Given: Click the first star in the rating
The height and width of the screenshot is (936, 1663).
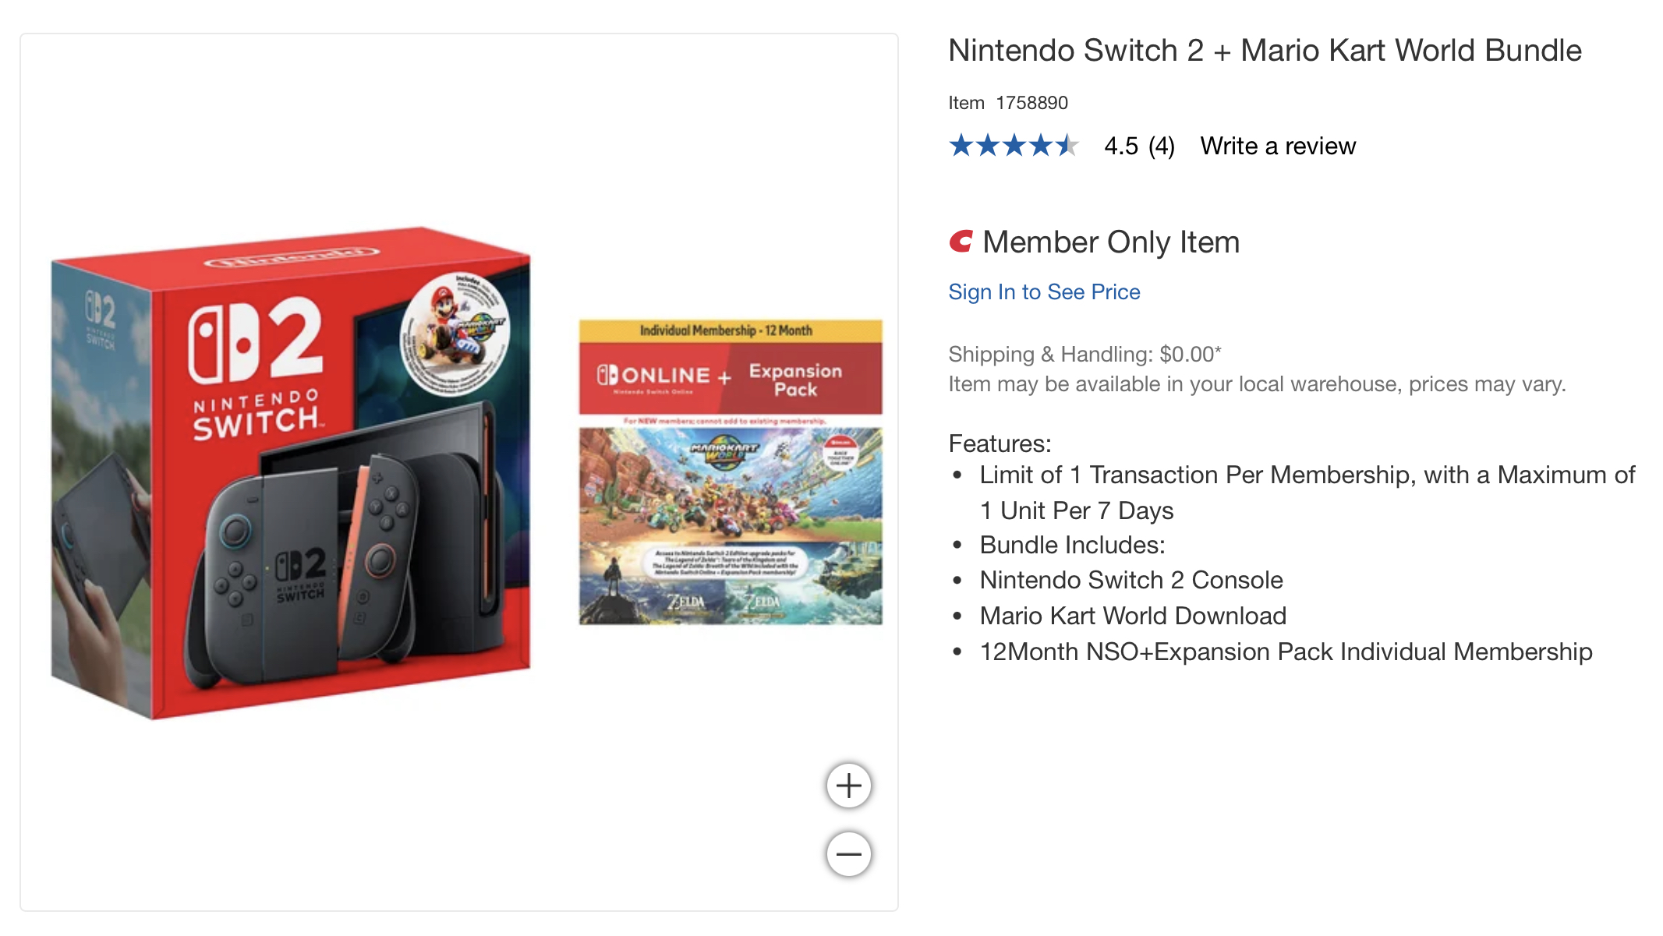Looking at the screenshot, I should pos(960,146).
